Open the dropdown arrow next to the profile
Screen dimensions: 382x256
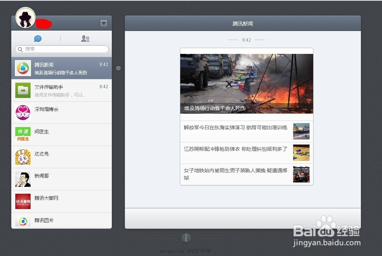104,23
